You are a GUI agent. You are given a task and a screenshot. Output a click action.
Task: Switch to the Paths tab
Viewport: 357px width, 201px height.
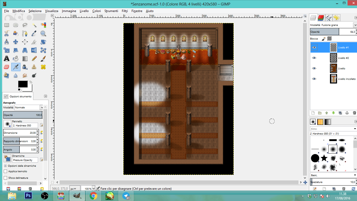(328, 18)
